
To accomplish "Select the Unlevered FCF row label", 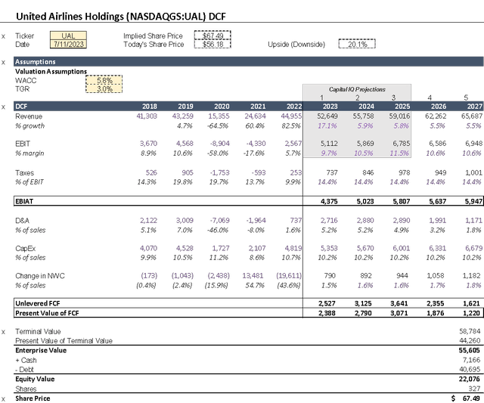I will coord(38,303).
